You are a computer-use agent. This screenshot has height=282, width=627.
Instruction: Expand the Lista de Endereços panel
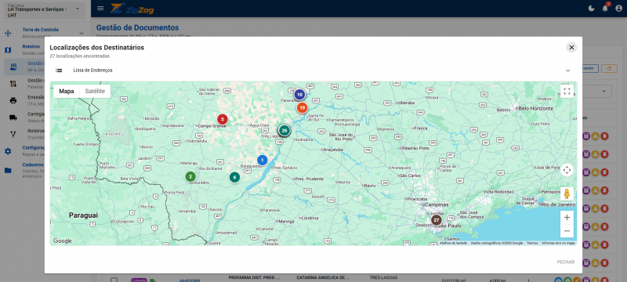tap(313, 70)
